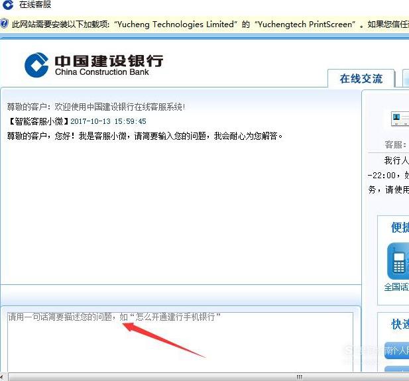Click the blue button below the 快速 heading
Viewport: 409px width, 381px height.
397,351
